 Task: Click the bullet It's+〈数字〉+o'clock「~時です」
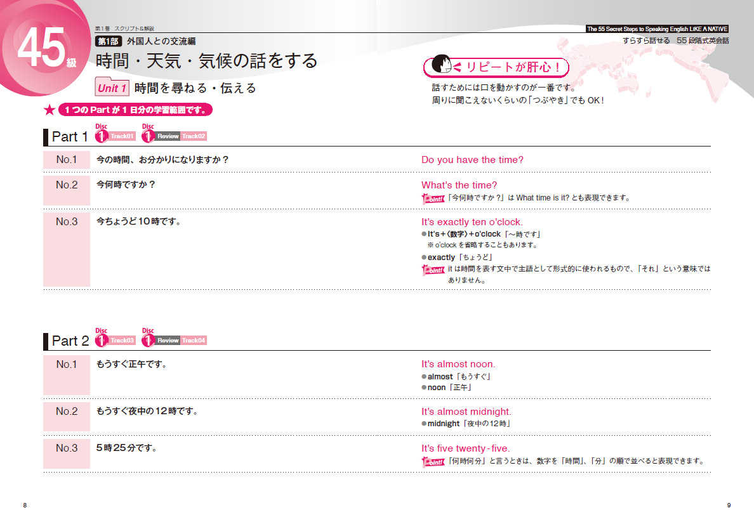(481, 234)
